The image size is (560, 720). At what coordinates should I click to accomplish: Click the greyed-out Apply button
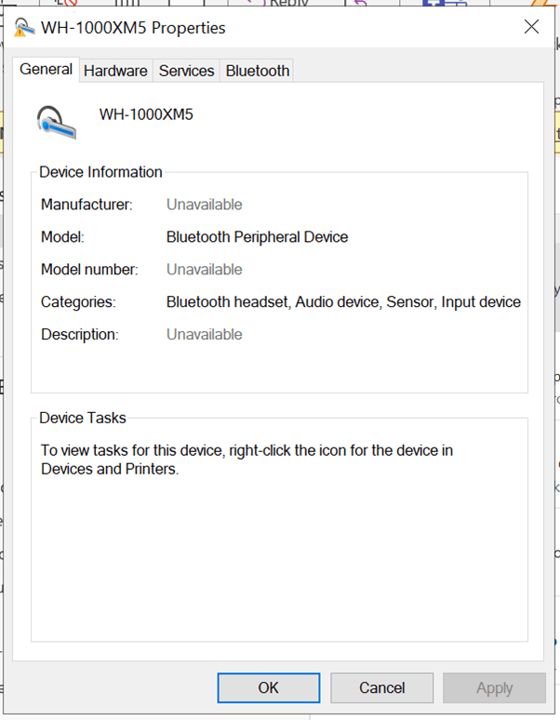(x=494, y=687)
